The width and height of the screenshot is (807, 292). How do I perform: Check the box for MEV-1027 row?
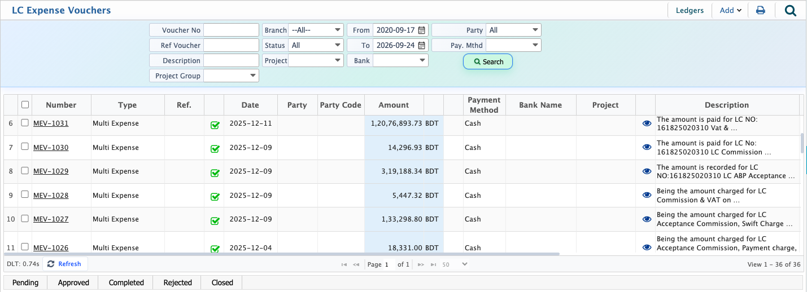click(24, 218)
